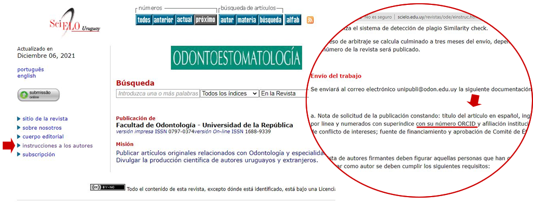533x202 pixels.
Task: Switch language to português
Action: click(31, 69)
